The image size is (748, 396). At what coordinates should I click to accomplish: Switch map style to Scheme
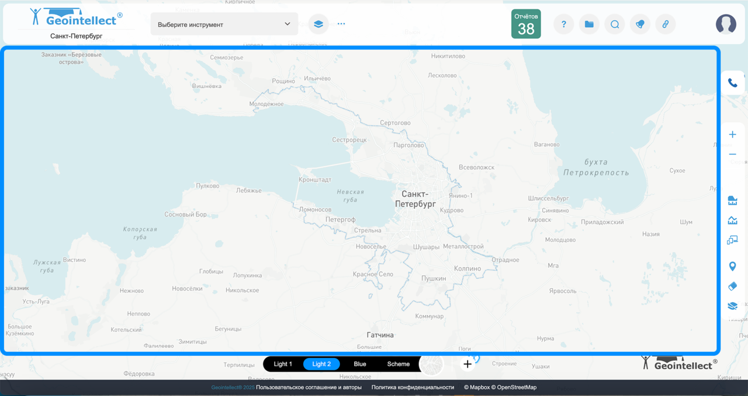(399, 364)
